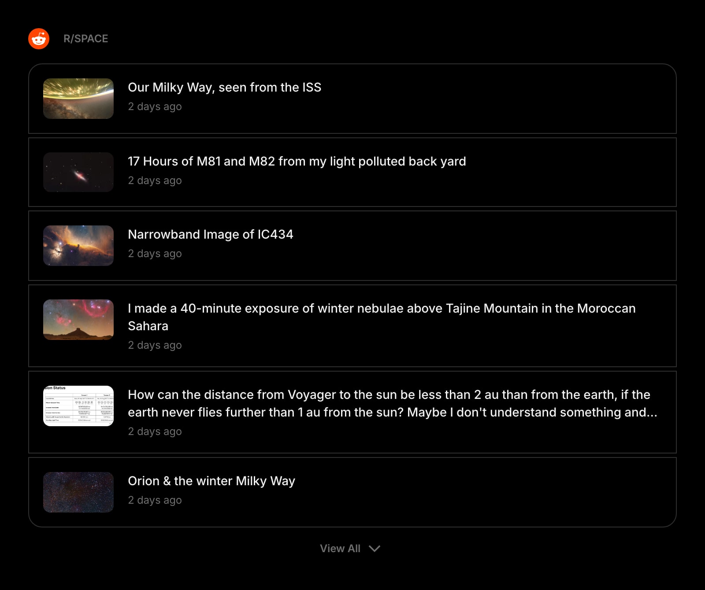The width and height of the screenshot is (705, 590).
Task: Open the 'Narrowband Image of IC434' post
Action: pos(210,235)
